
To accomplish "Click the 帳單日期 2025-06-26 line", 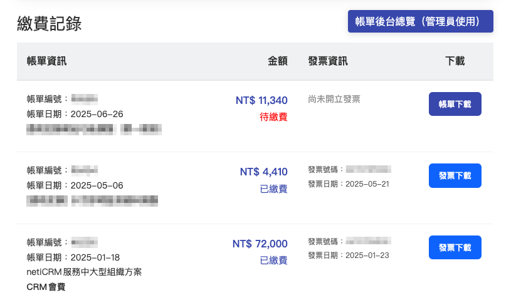I will click(x=75, y=114).
